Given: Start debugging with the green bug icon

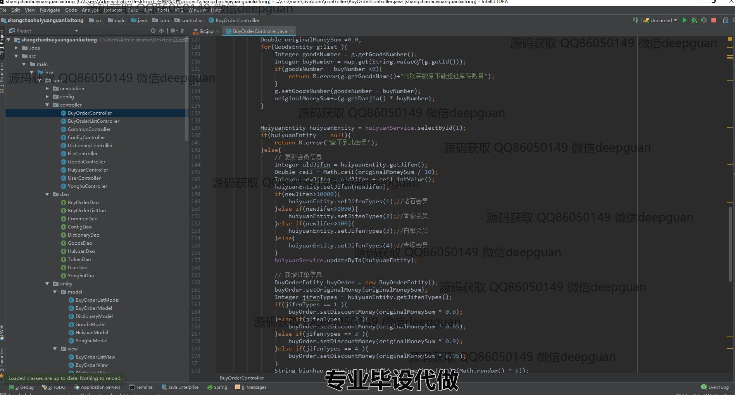Looking at the screenshot, I should [694, 21].
